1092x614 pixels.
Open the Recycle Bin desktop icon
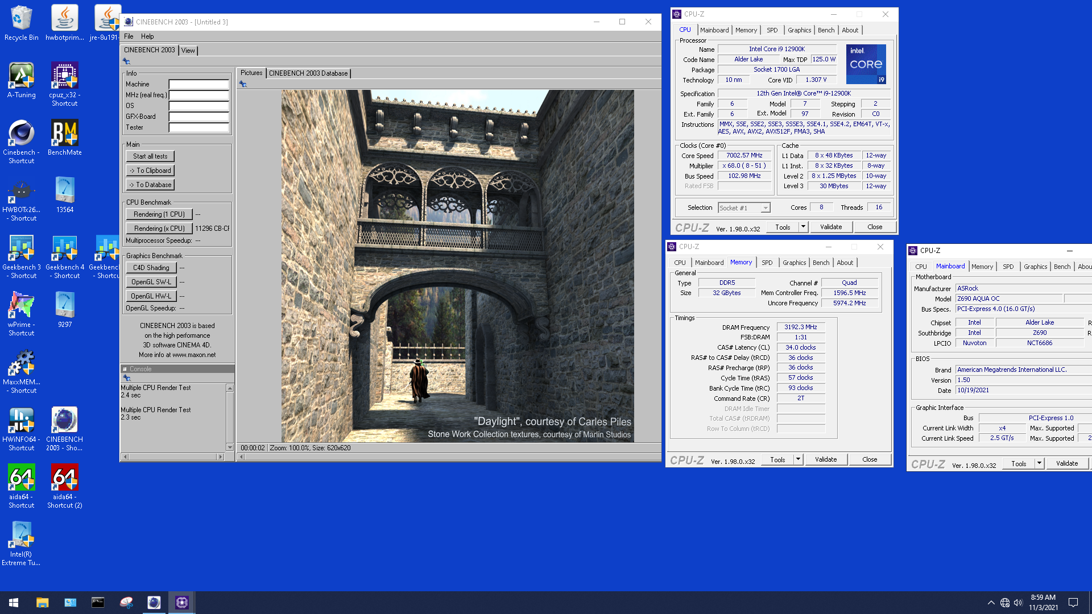click(x=22, y=23)
